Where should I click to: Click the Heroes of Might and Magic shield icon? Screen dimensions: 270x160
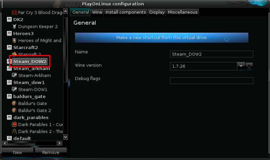[x=14, y=40]
